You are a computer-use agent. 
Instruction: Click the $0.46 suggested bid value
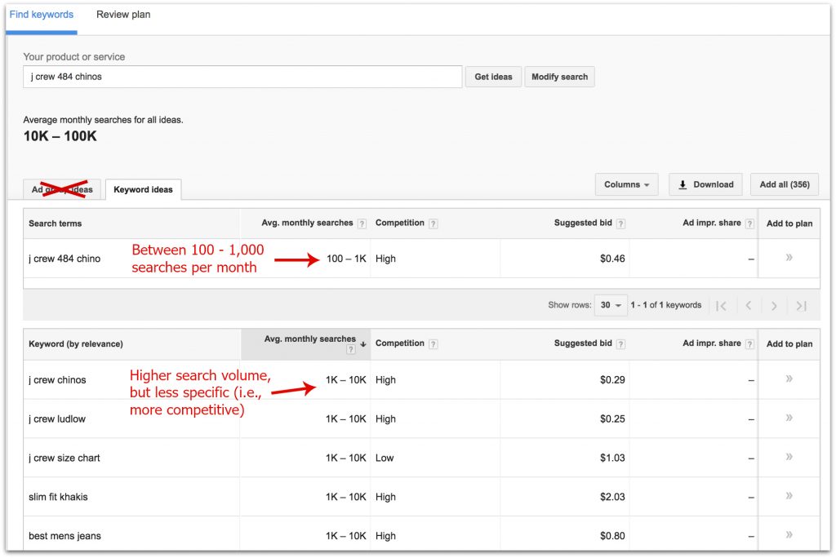[x=612, y=259]
